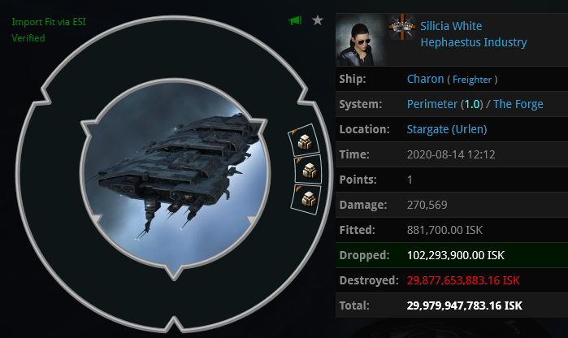Open the top cargo module slot icon
Screen dimensions: 568x338
(x=305, y=141)
